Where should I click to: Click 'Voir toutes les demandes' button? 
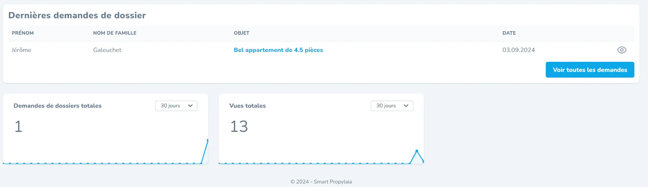tap(590, 70)
